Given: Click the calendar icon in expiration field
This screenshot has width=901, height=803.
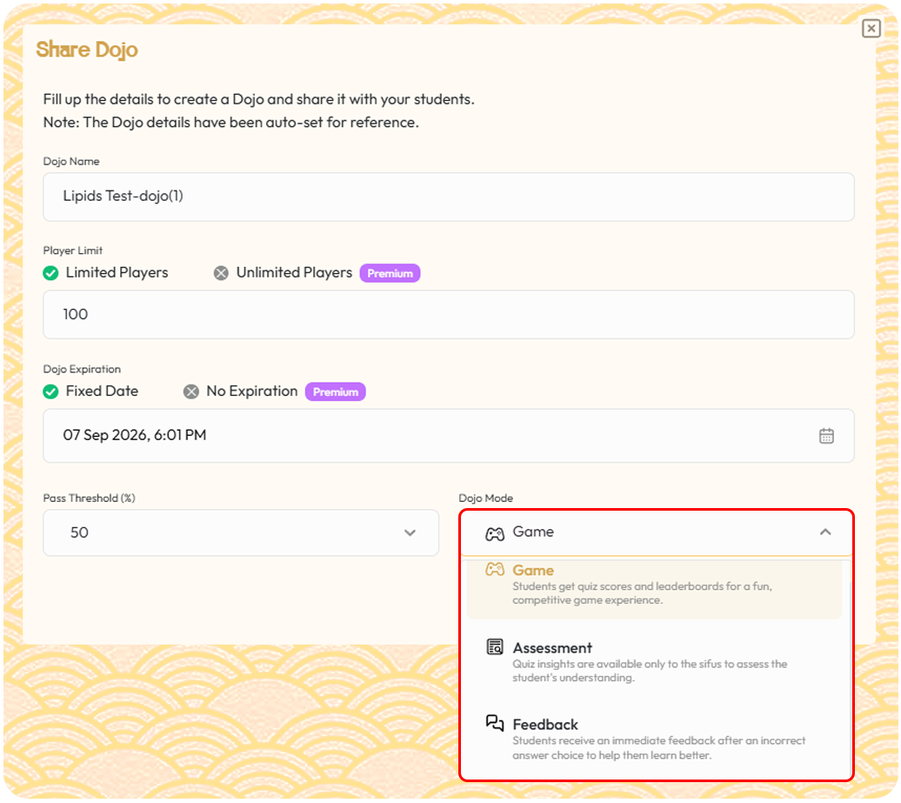Looking at the screenshot, I should [826, 436].
